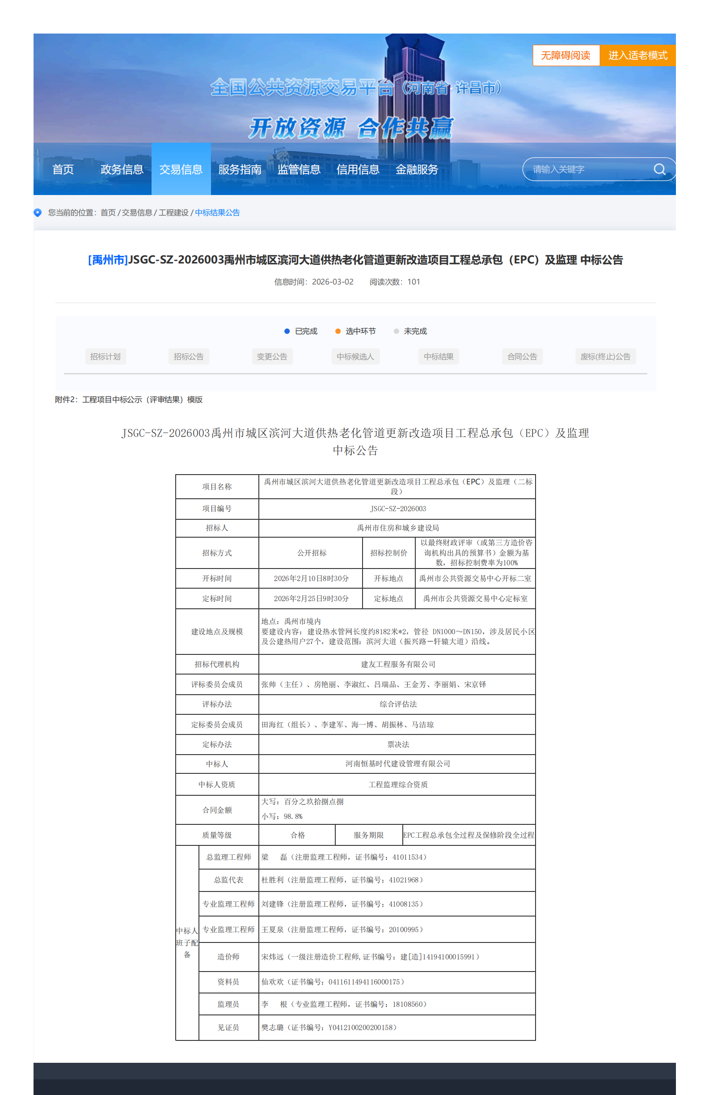Select the 招标计划 process step
This screenshot has width=709, height=1095.
(x=106, y=357)
